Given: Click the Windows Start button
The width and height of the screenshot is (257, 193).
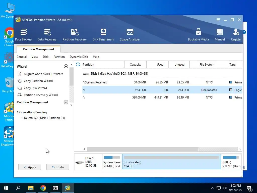Looking at the screenshot, I should [x=6, y=188].
